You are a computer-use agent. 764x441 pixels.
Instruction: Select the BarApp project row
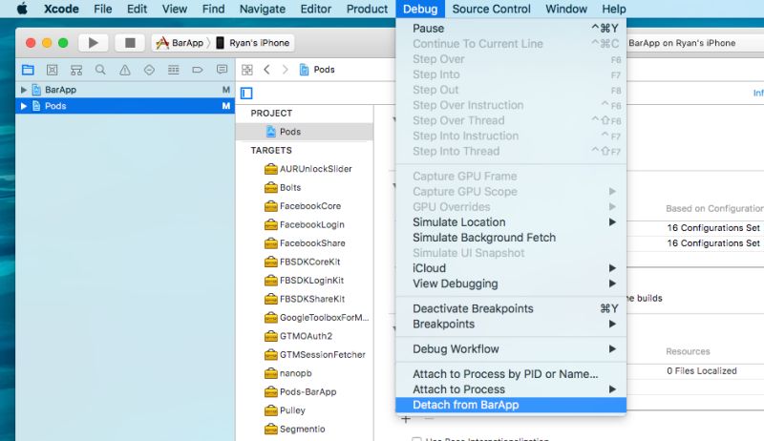pyautogui.click(x=125, y=90)
